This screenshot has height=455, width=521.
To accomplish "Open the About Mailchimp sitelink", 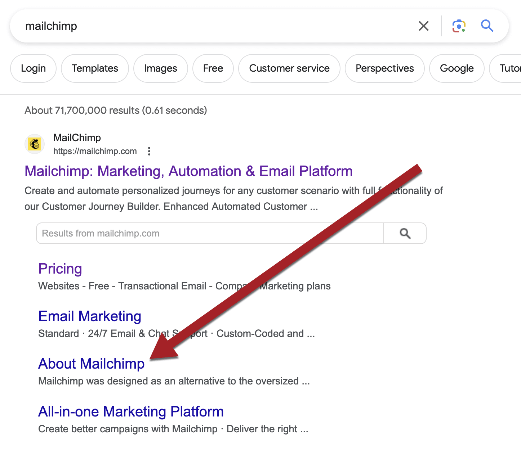I will (91, 364).
